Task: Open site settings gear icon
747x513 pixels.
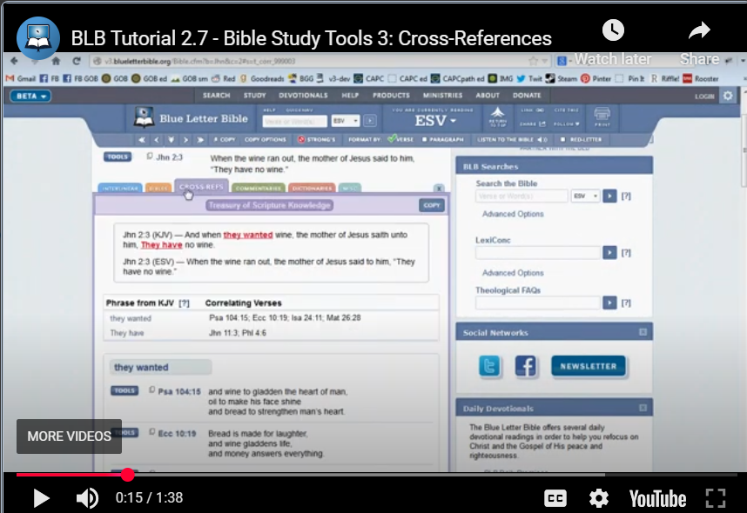Action: (728, 96)
